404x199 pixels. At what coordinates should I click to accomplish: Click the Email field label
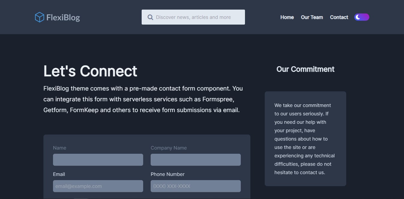(59, 174)
